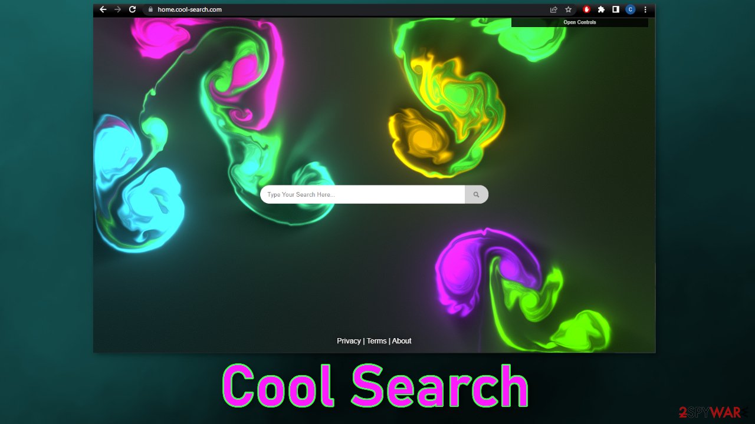Open the Privacy link
Screen dimensions: 755x424
tap(349, 340)
